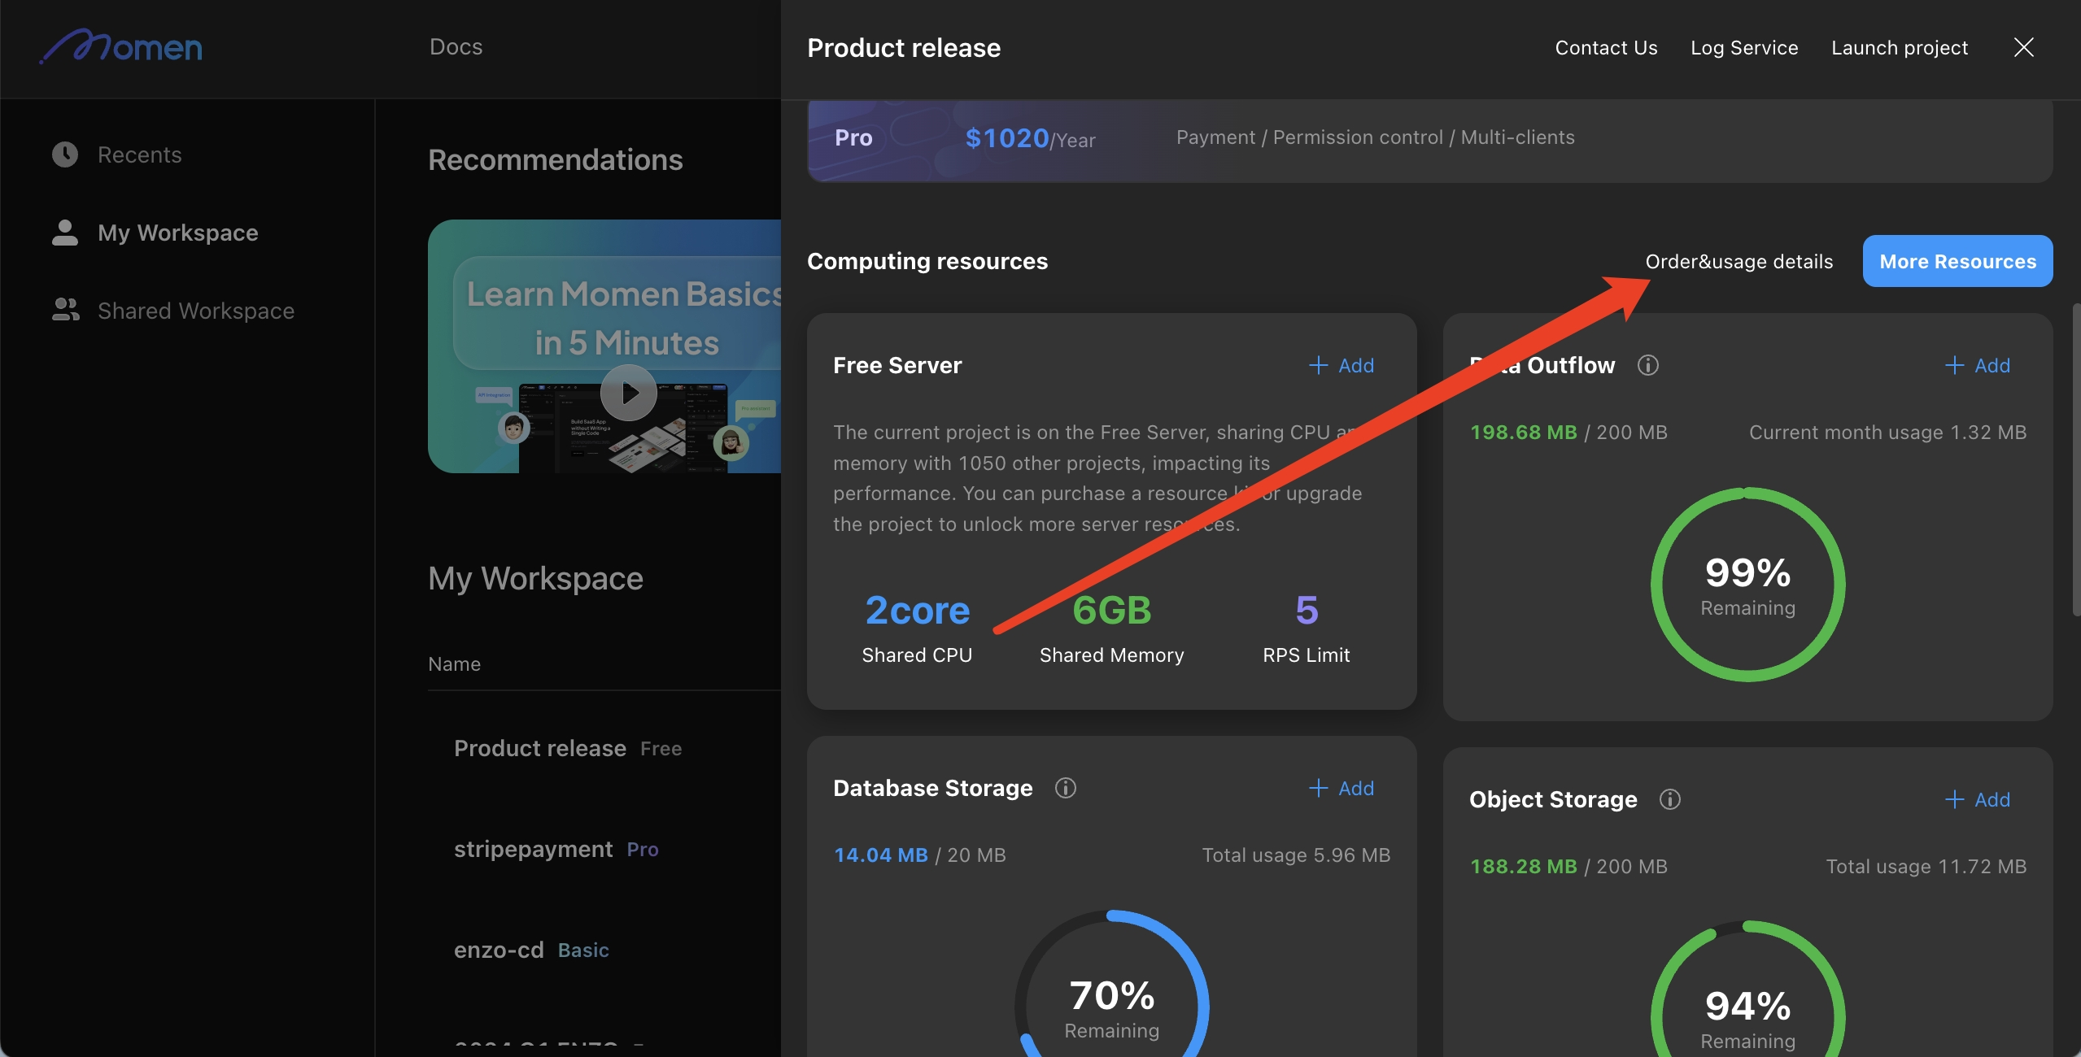Click the 198.68 MB outflow value
The width and height of the screenshot is (2081, 1057).
(x=1523, y=432)
